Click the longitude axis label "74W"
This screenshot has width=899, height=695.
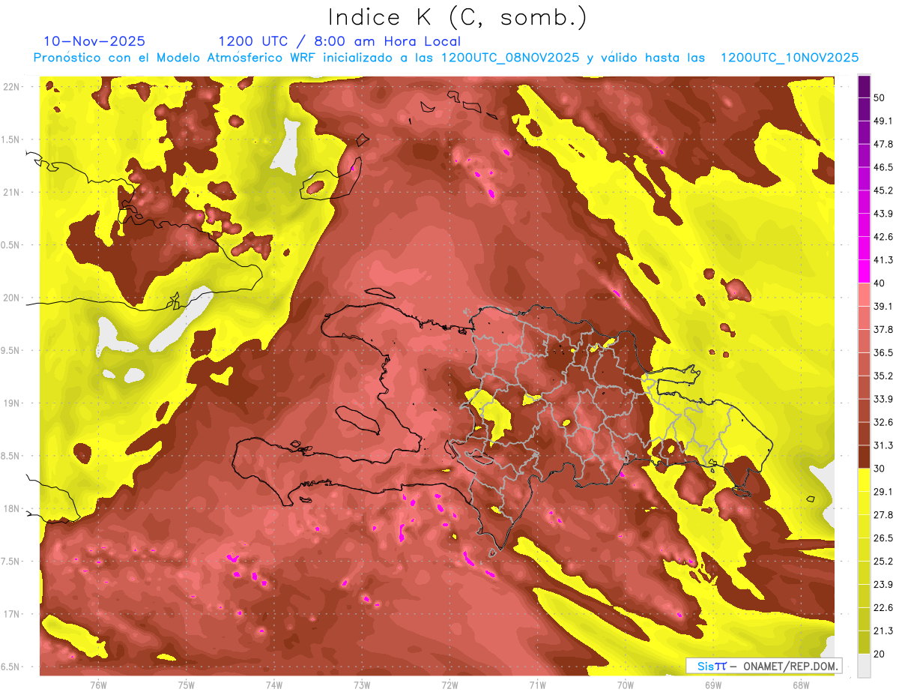click(x=274, y=685)
